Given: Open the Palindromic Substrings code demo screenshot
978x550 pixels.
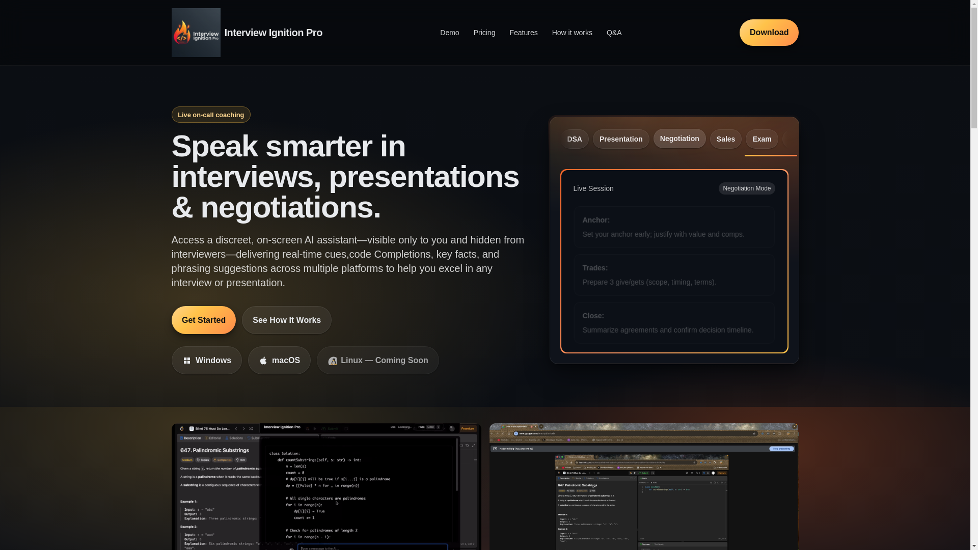Looking at the screenshot, I should tap(326, 486).
